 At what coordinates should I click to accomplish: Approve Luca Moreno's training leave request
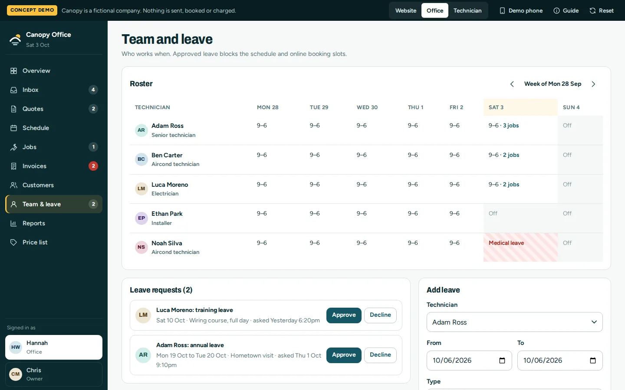pos(344,315)
